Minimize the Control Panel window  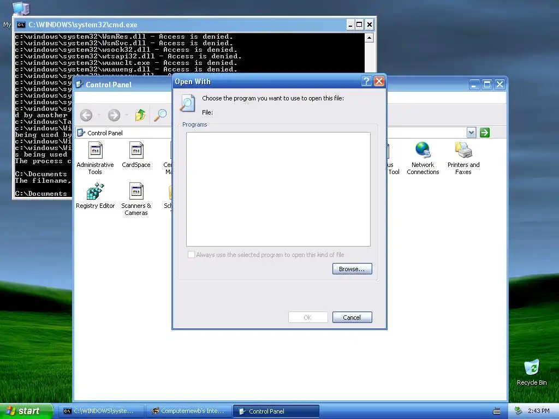(474, 85)
